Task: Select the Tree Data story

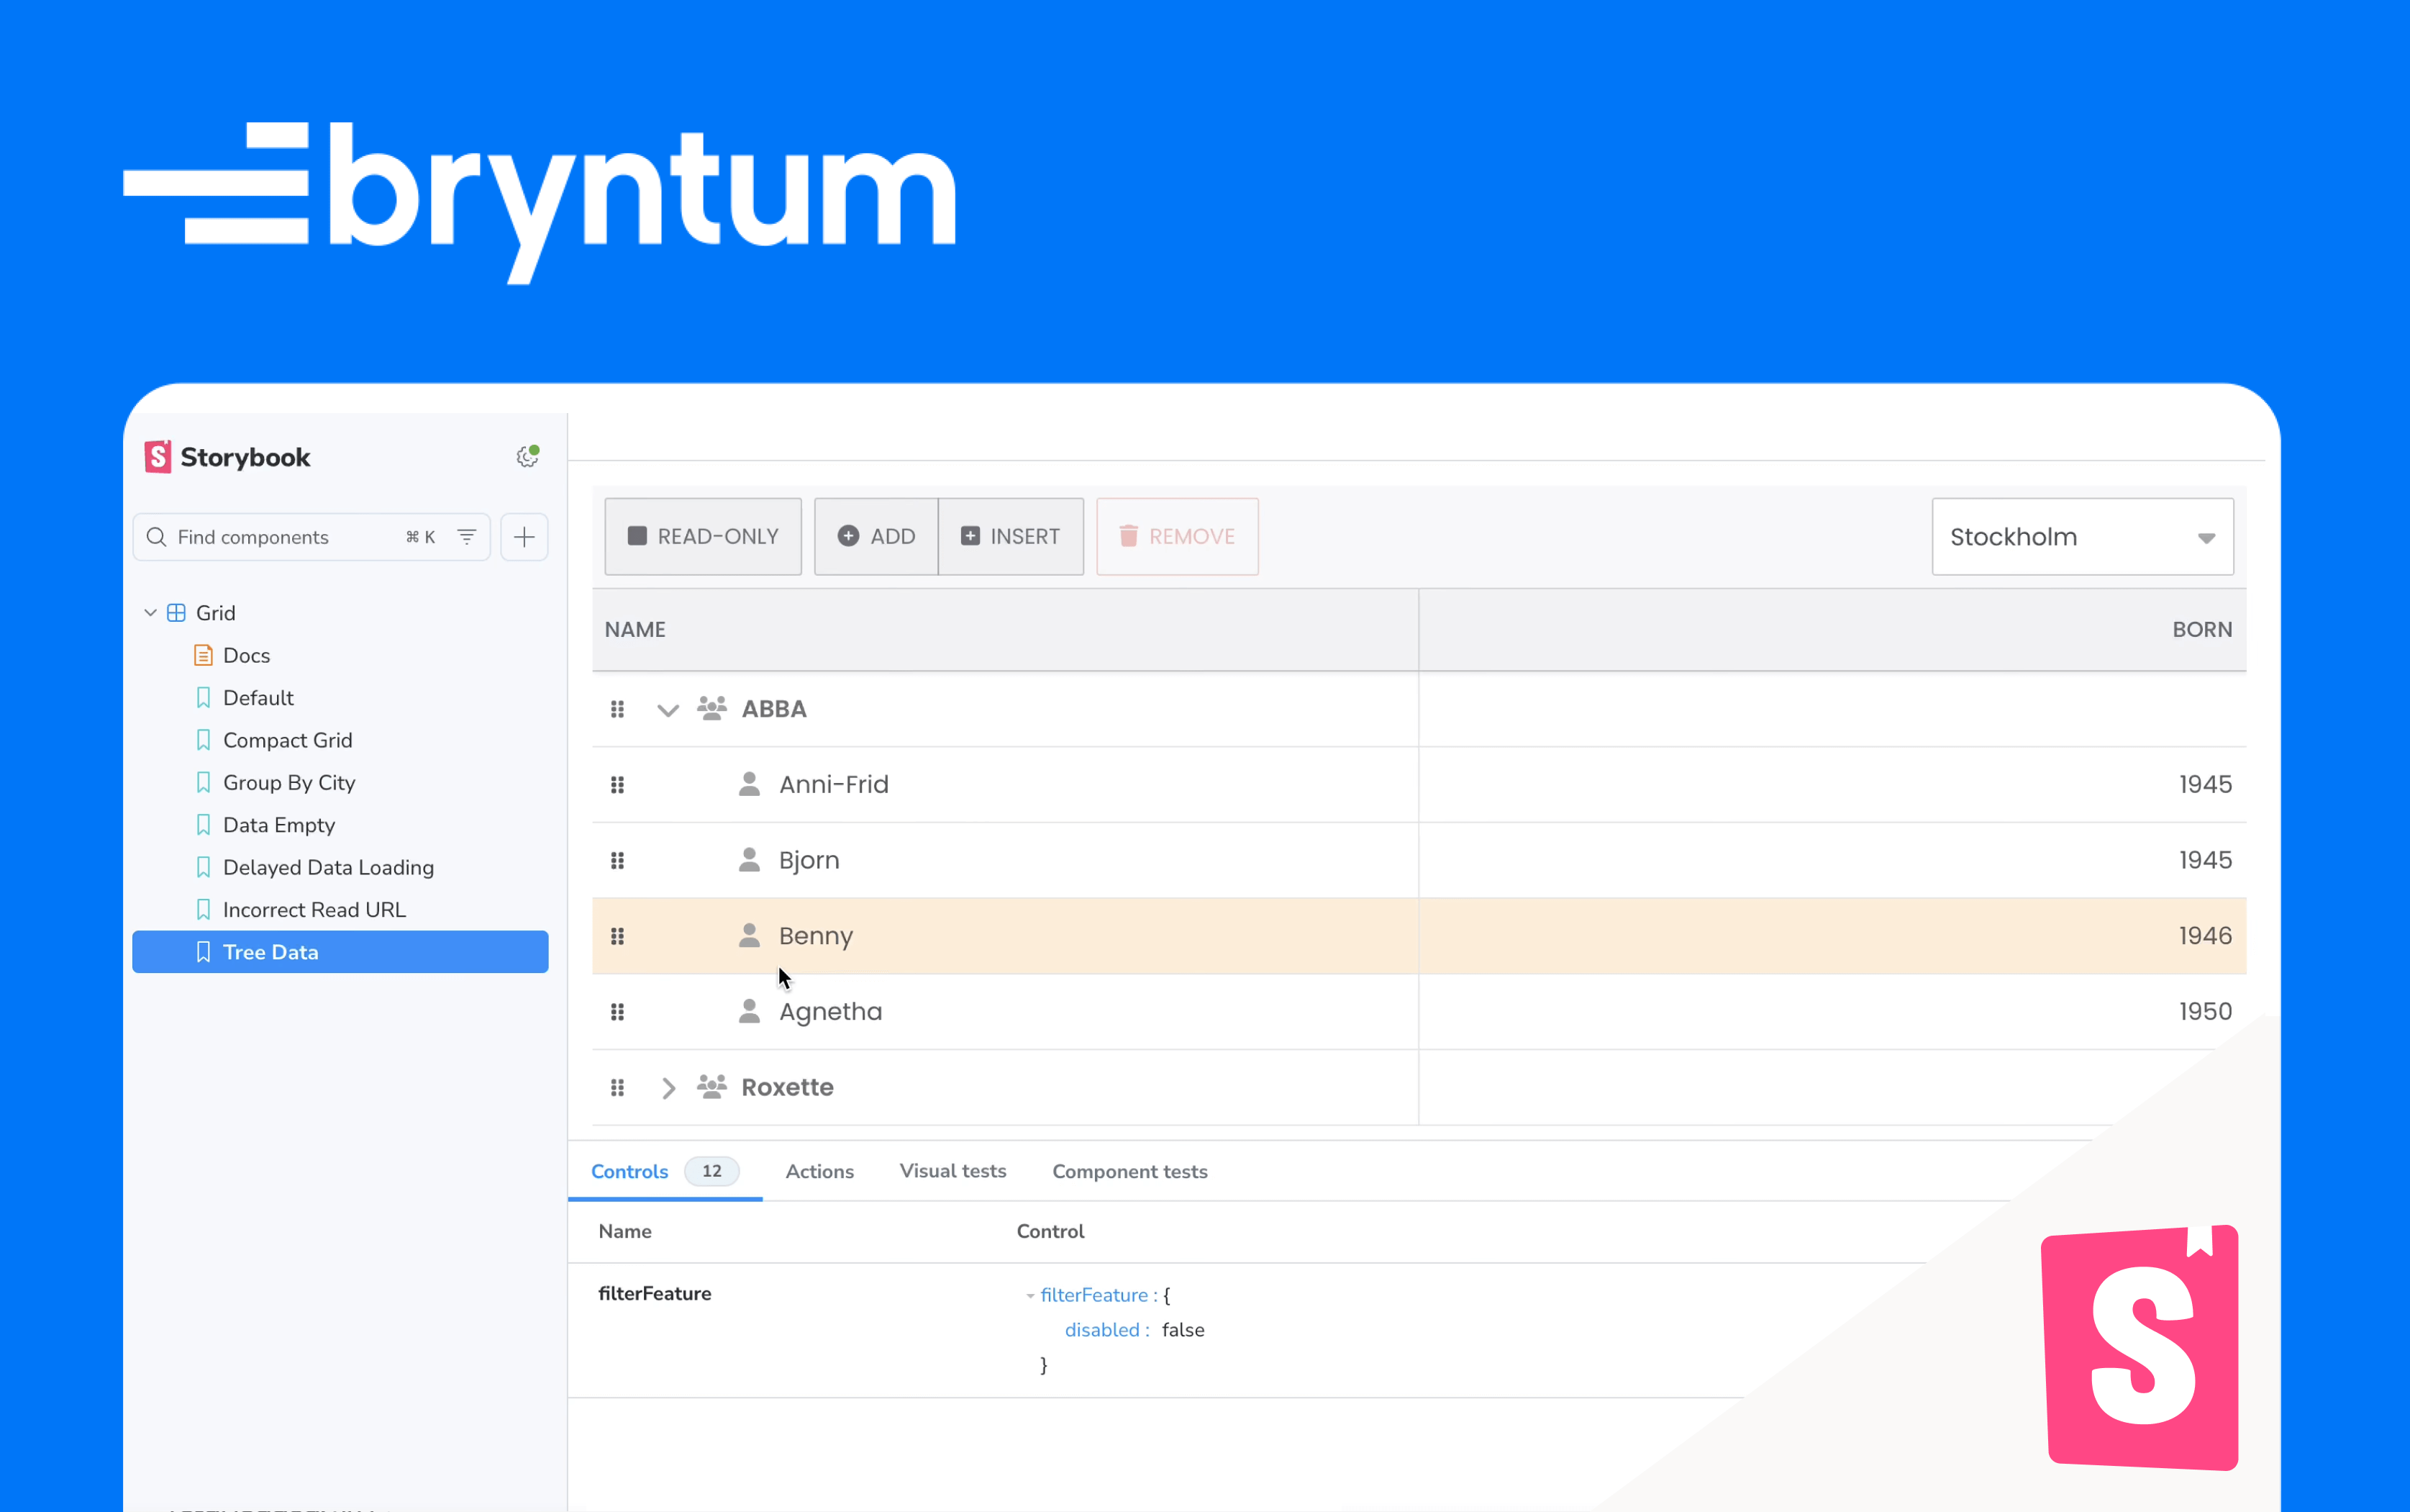Action: (x=340, y=952)
